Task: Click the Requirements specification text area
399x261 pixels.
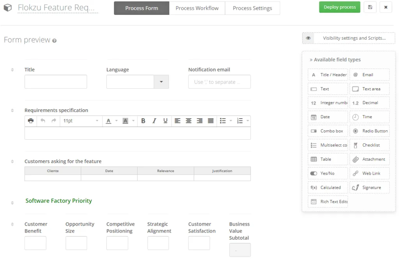Action: (138, 133)
